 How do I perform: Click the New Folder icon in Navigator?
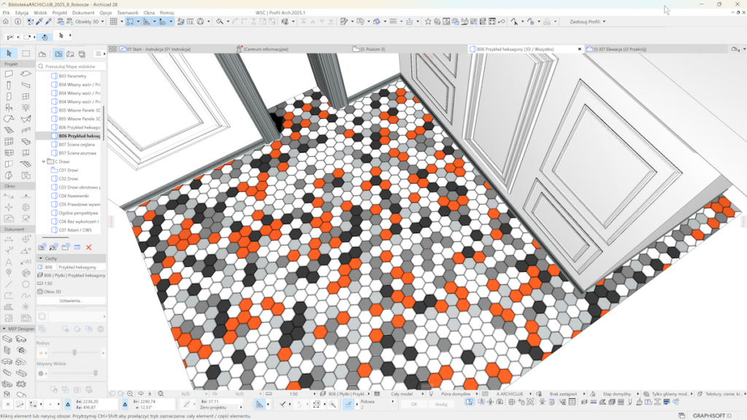(x=65, y=247)
